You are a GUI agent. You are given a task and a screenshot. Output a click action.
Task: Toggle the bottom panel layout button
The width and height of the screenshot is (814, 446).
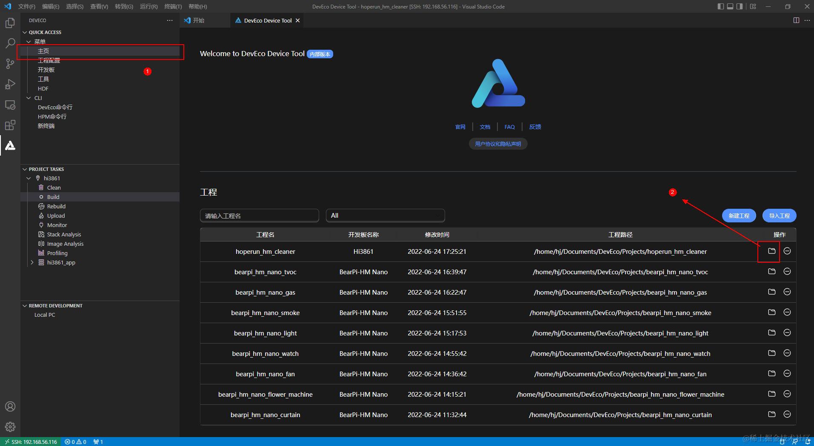[730, 6]
